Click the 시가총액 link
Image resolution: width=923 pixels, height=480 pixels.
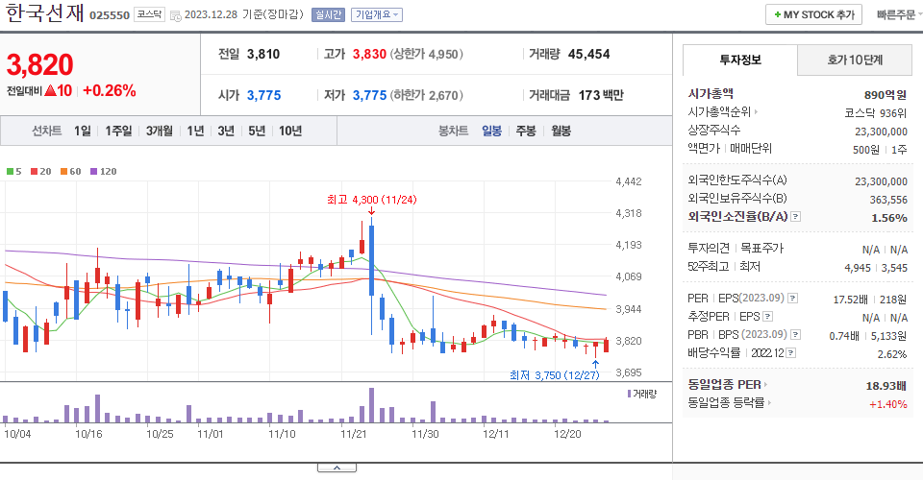pos(711,93)
